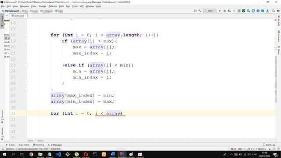
Task: Click the VideoLesson1 breadcrumb in navigation bar
Action: tap(11, 11)
